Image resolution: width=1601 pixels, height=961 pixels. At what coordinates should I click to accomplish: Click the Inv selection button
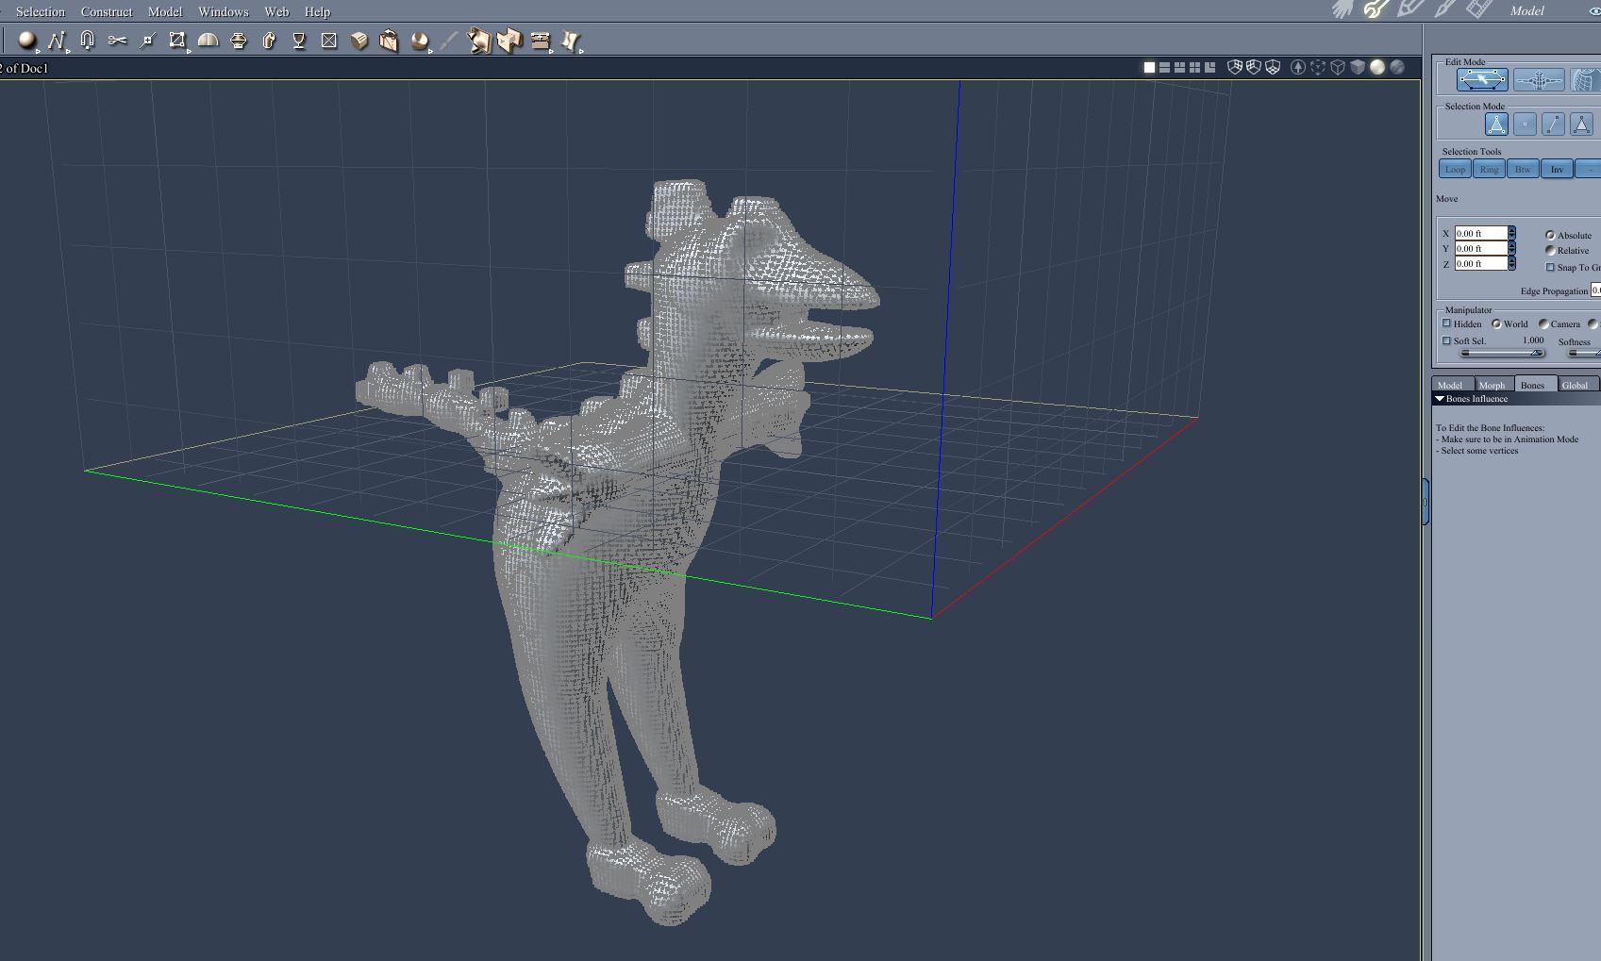click(1557, 169)
